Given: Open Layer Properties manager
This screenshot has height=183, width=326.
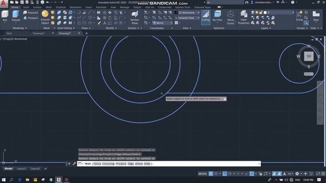Looking at the screenshot, I should pyautogui.click(x=243, y=17).
